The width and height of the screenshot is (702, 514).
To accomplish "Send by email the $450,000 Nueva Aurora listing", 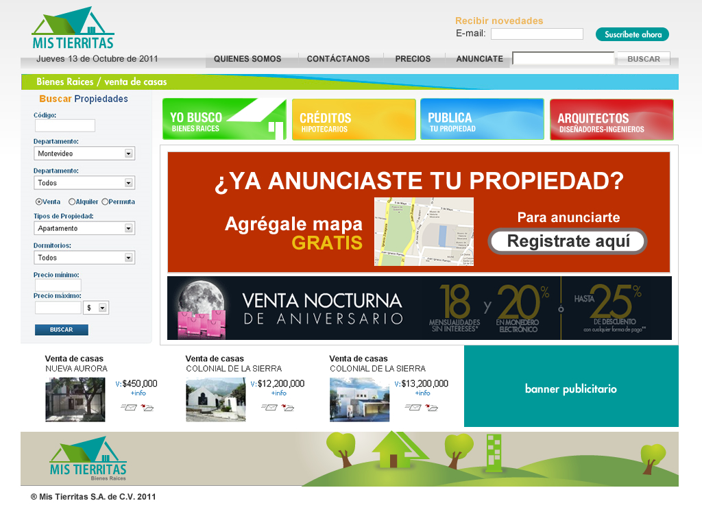I will coord(129,407).
